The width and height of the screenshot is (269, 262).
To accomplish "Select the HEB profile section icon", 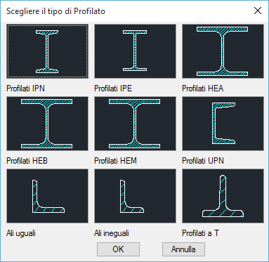I will (48, 124).
